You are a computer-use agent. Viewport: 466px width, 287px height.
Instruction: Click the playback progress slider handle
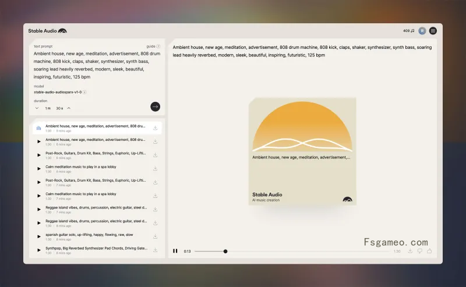click(x=225, y=251)
